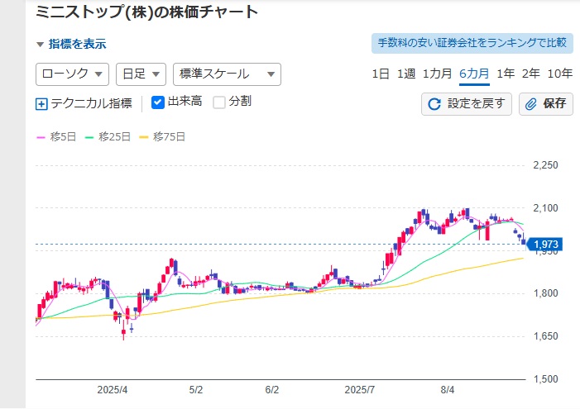580x409 pixels.
Task: Open the ローソク chart type dropdown
Action: (72, 74)
